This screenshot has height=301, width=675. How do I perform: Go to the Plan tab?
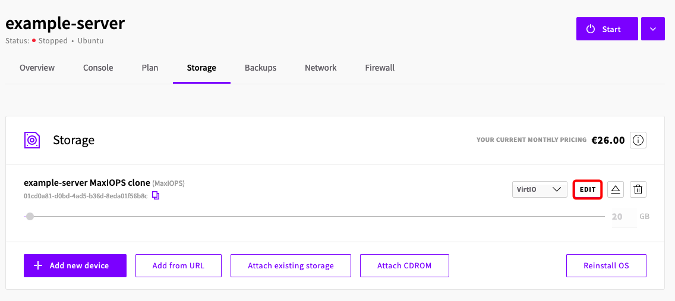pyautogui.click(x=150, y=68)
